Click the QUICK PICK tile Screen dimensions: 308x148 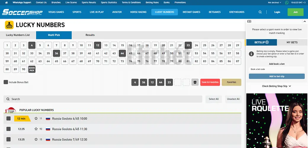[x=32, y=69]
